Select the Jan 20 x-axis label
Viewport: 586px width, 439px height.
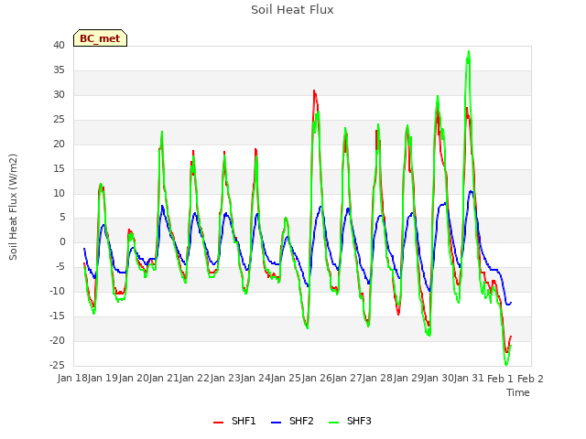click(134, 378)
